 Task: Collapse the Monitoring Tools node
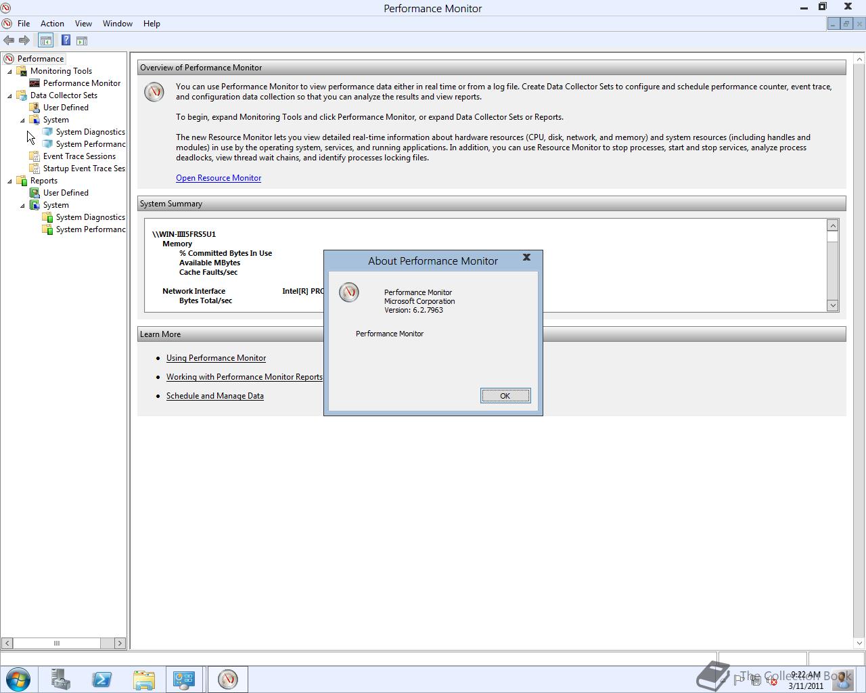[9, 71]
